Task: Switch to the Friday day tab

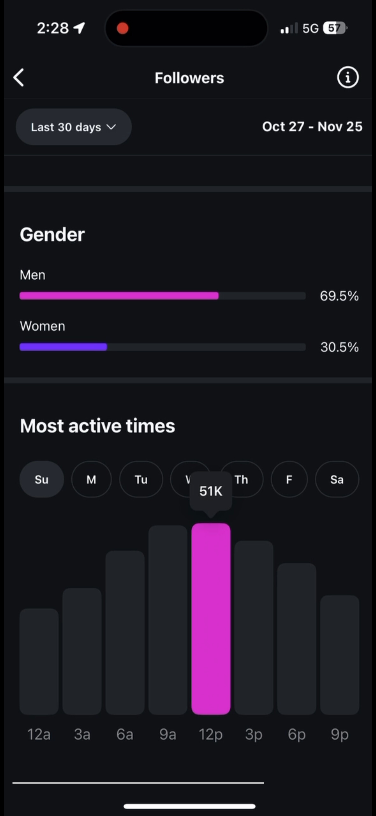Action: [x=289, y=479]
